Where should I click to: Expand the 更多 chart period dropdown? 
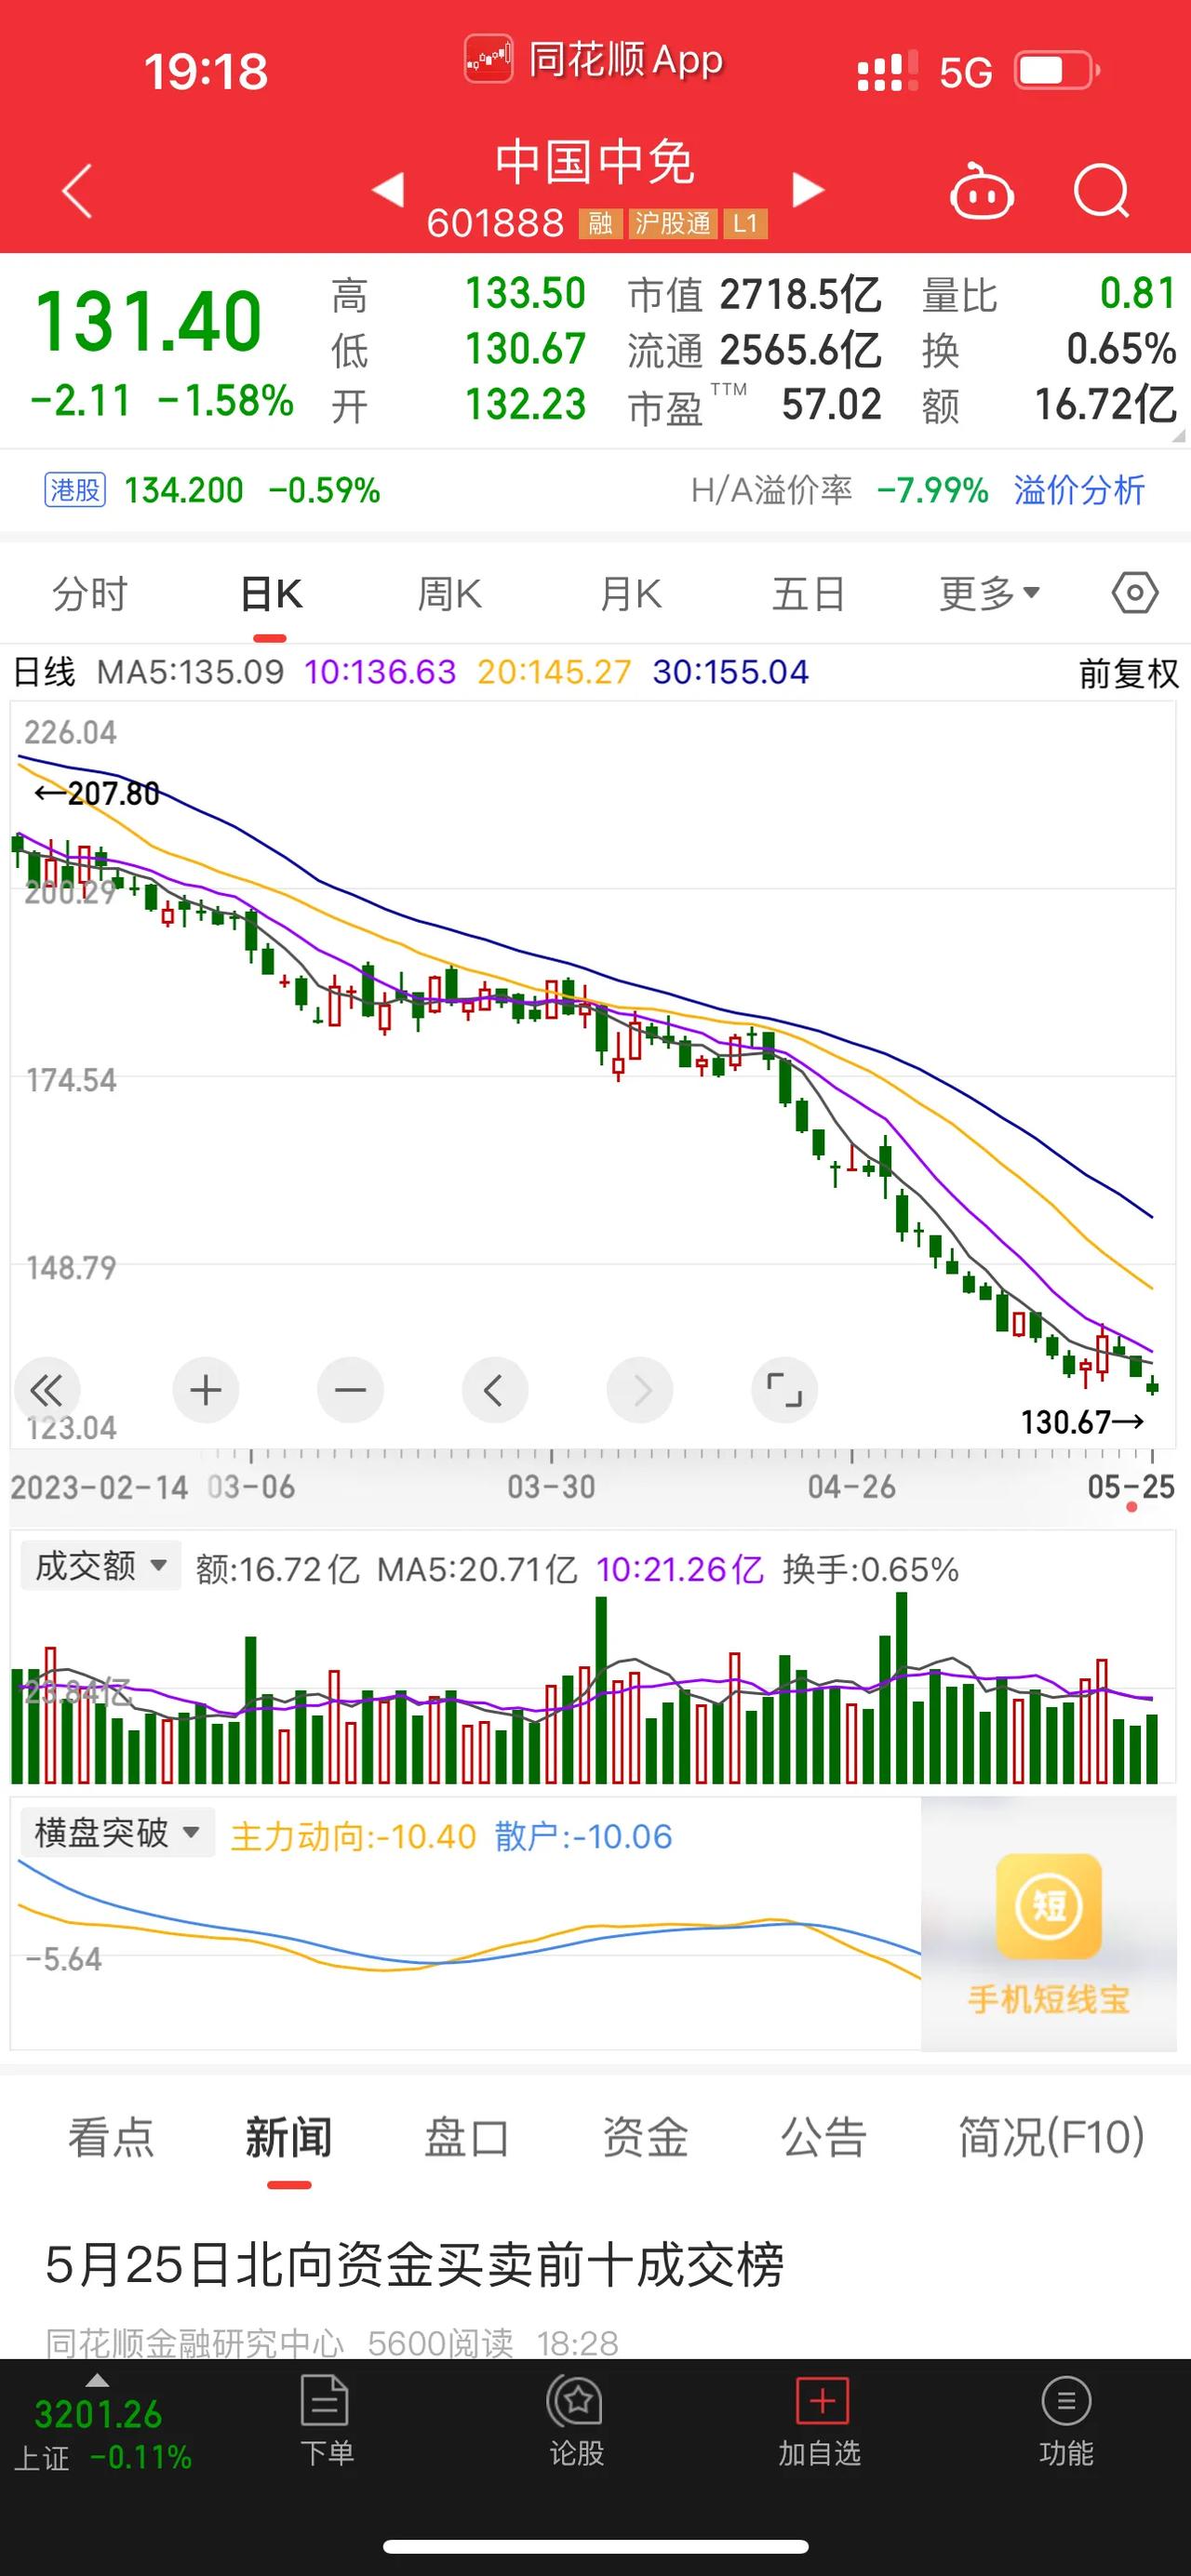(989, 593)
